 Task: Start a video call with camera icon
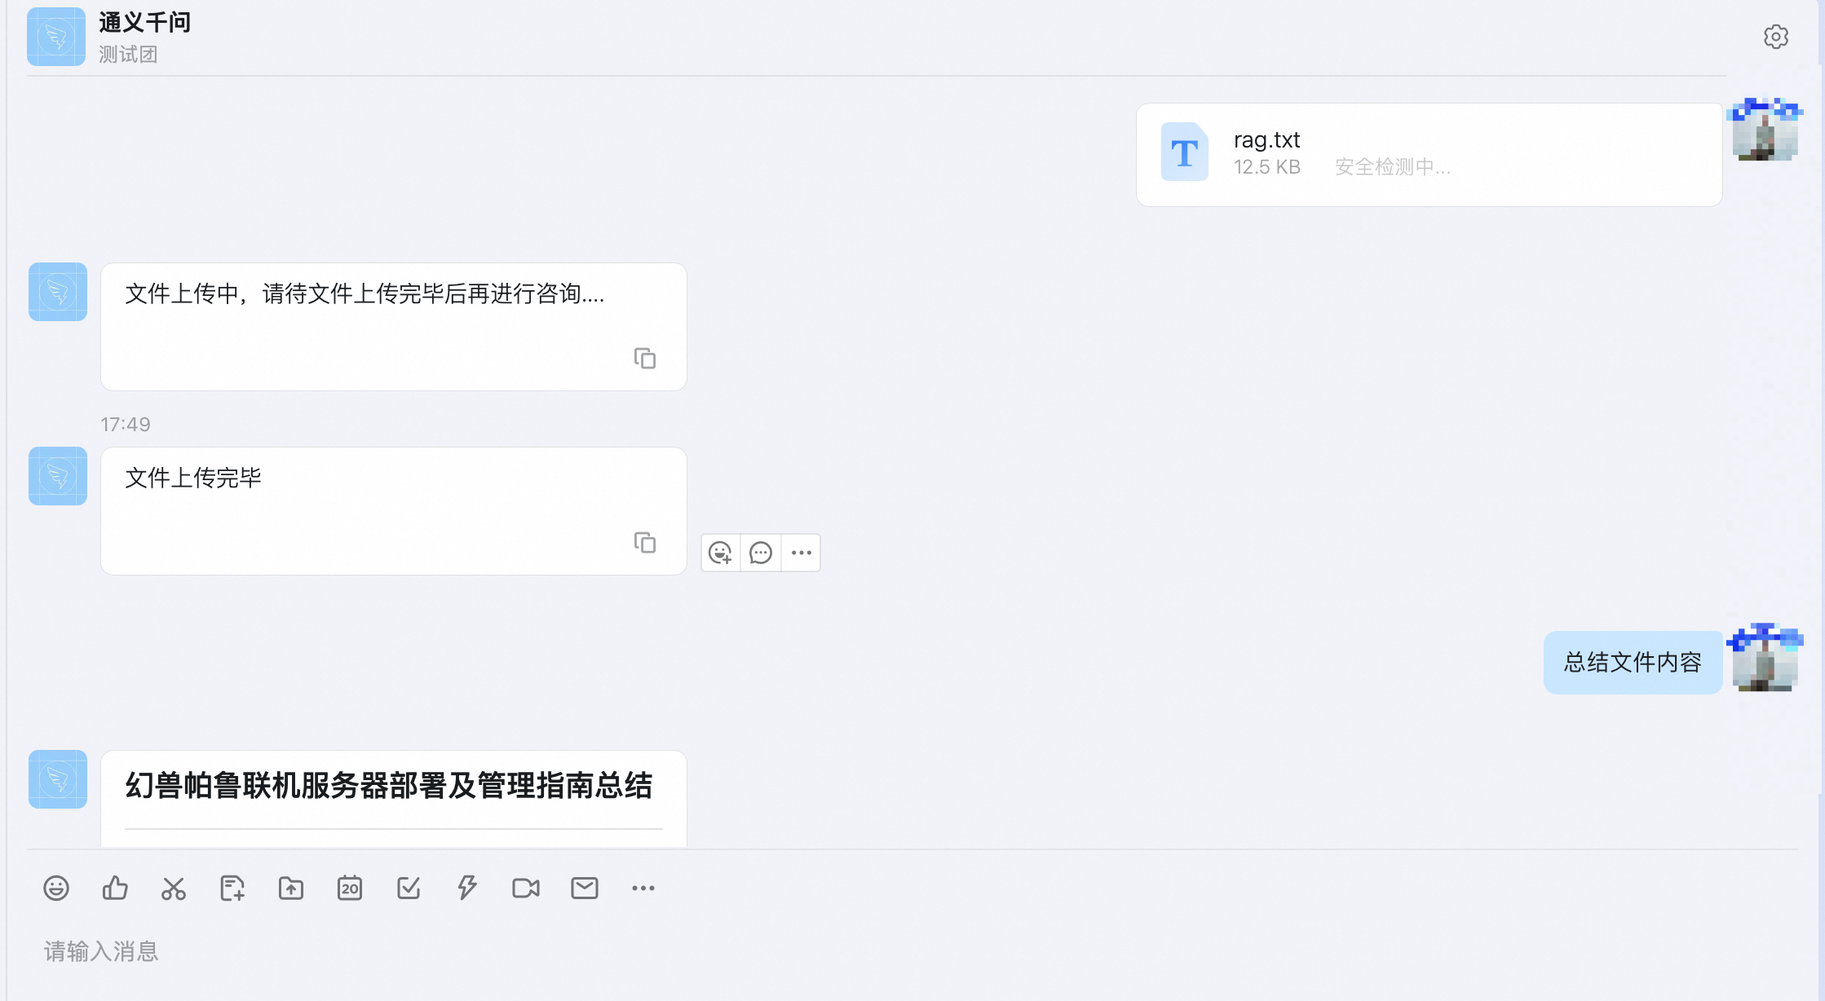(x=526, y=888)
